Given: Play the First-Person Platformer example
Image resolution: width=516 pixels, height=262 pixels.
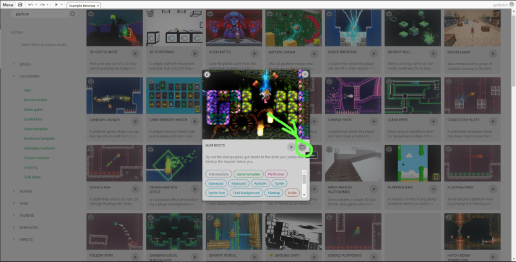Looking at the screenshot, I should [x=374, y=189].
